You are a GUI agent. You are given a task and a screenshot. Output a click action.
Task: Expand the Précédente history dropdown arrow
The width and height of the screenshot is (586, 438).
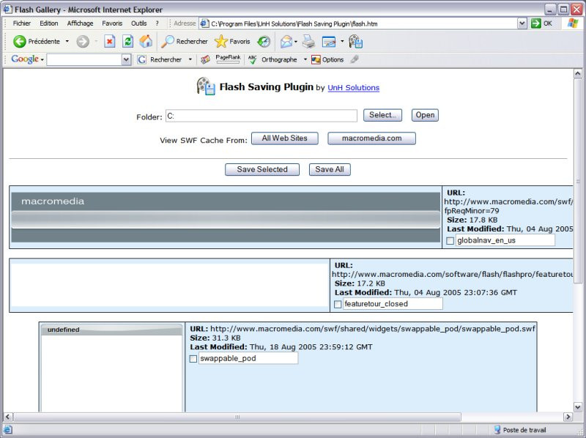[67, 42]
